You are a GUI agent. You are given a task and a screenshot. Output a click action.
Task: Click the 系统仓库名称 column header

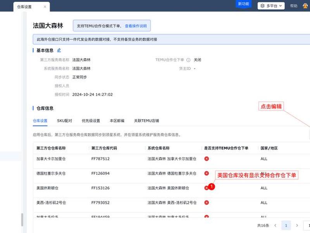pyautogui.click(x=158, y=148)
